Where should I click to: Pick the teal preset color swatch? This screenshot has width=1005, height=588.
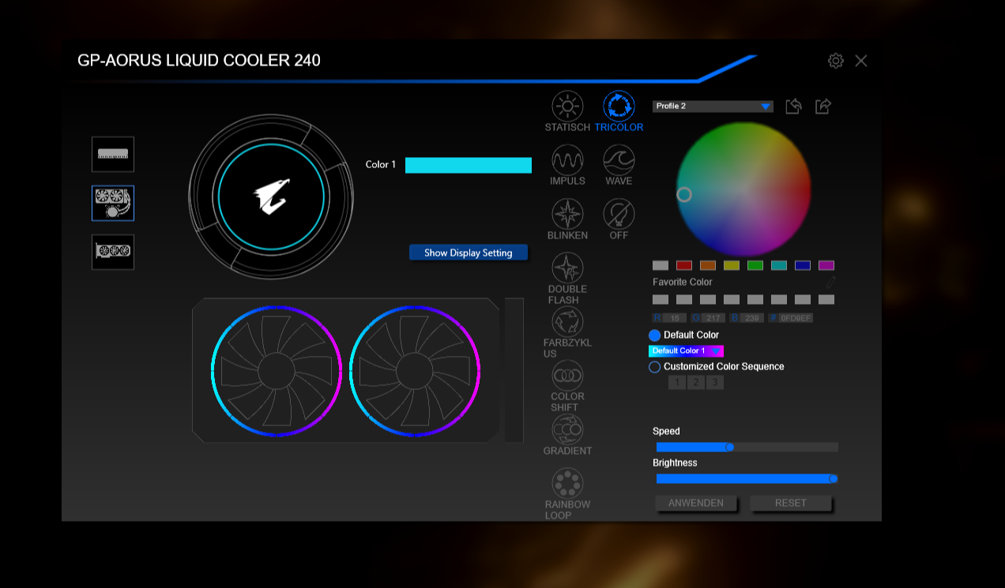pyautogui.click(x=779, y=265)
